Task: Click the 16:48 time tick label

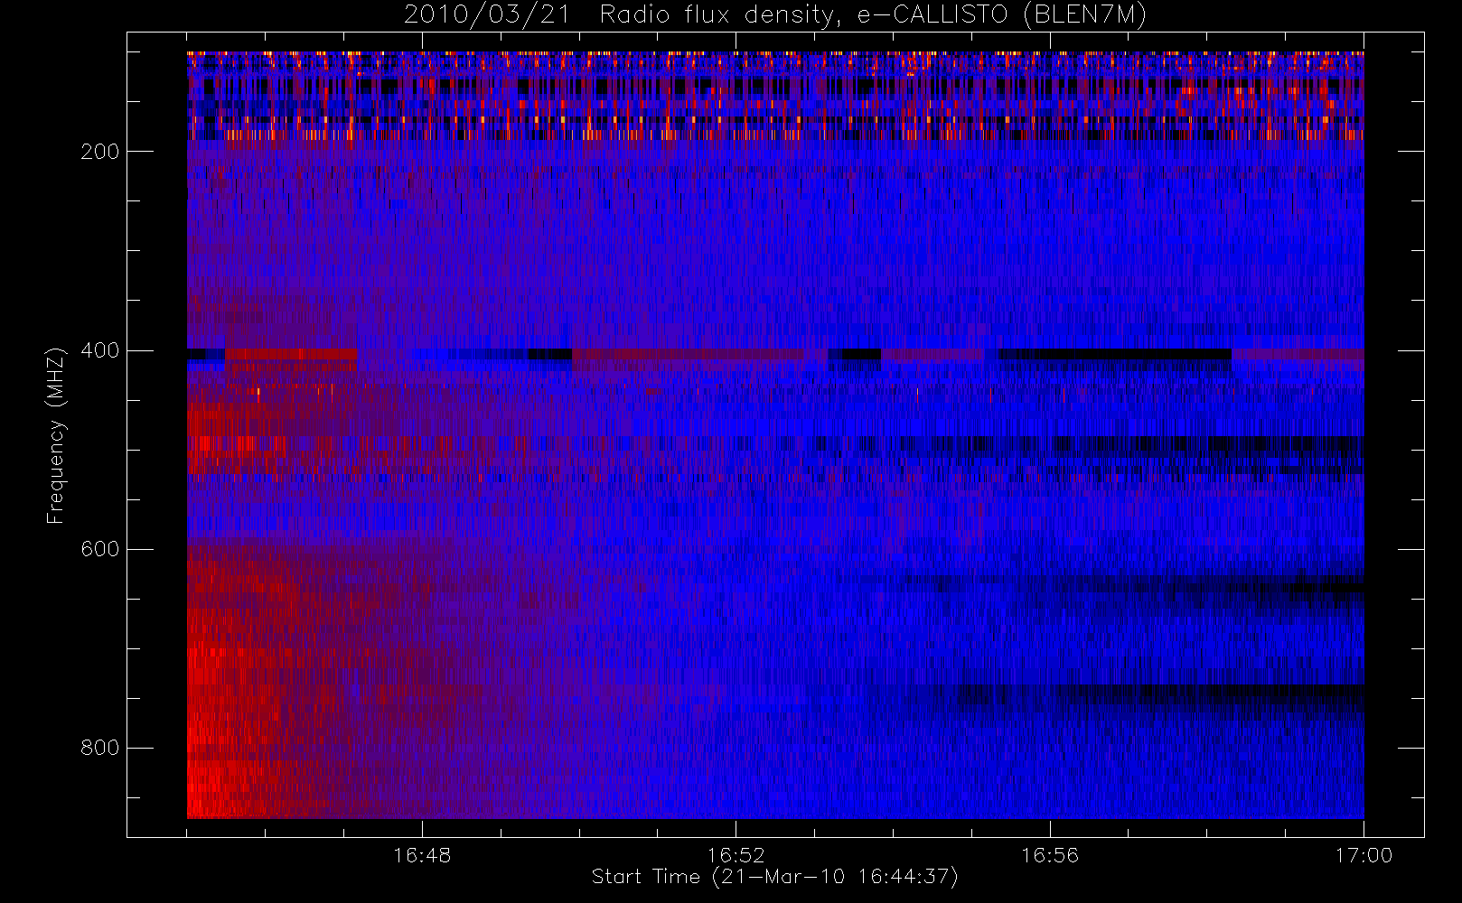Action: [422, 855]
